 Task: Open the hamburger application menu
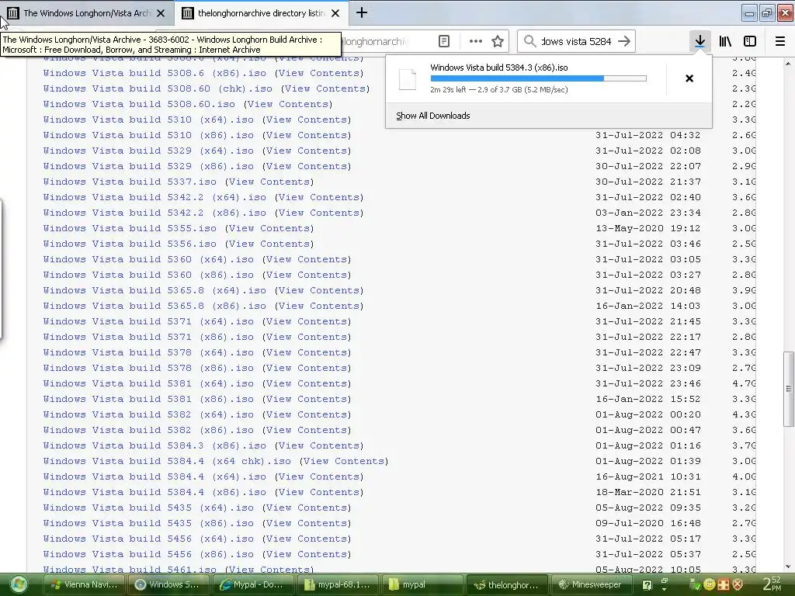point(780,41)
